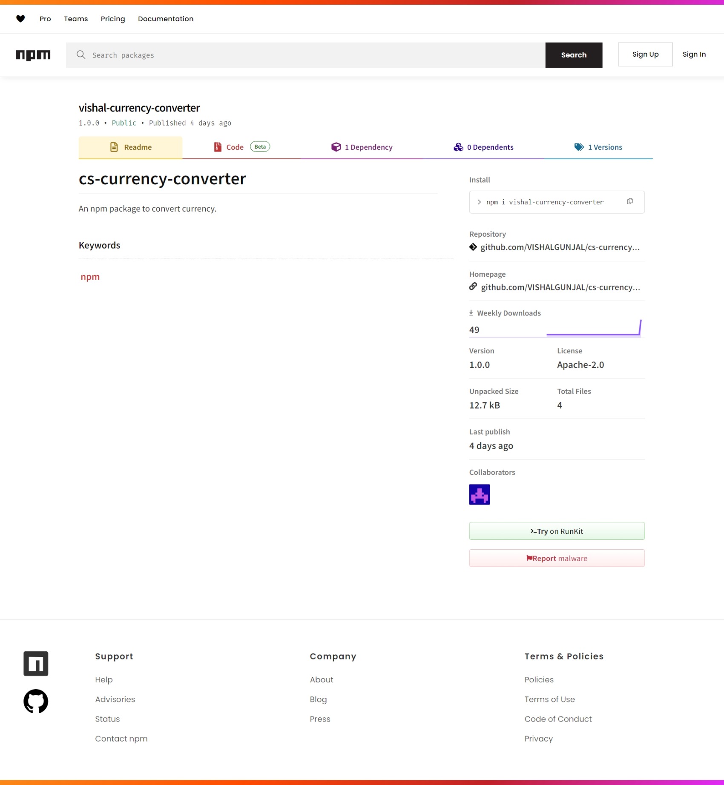Screen dimensions: 724x785
Task: Click the 12.7 kB unpacked size value
Action: click(x=485, y=405)
